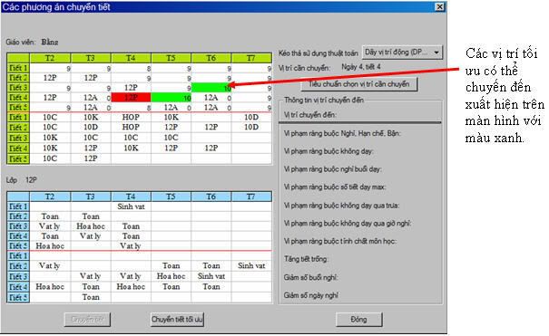This screenshot has height=336, width=549.
Task: Select the red 12P cell in column T4
Action: [131, 98]
